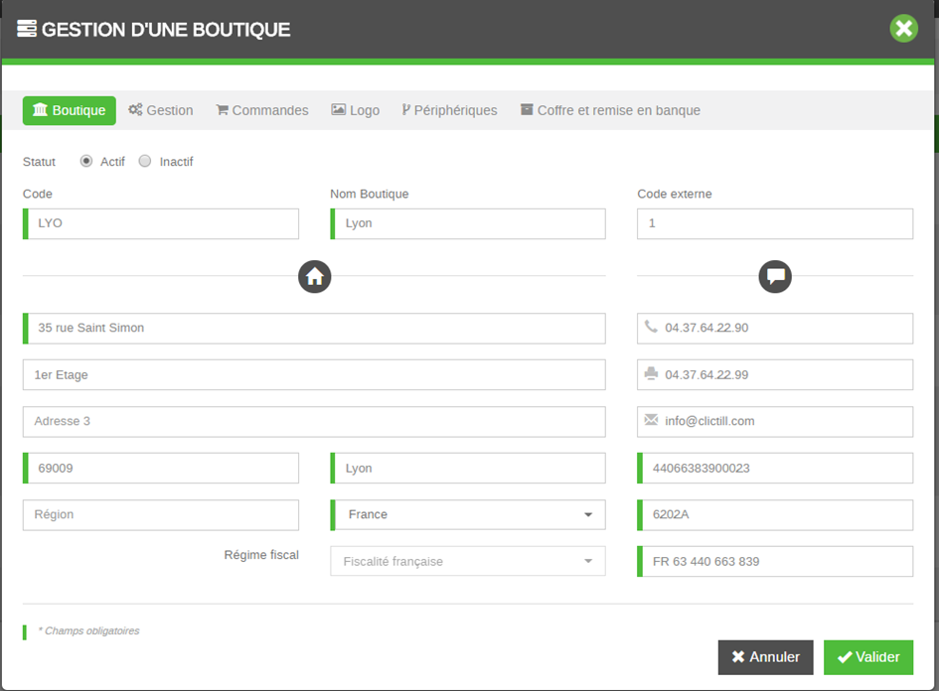This screenshot has width=939, height=691.
Task: Edit the phone number 04.37.64.22.90
Action: [775, 329]
